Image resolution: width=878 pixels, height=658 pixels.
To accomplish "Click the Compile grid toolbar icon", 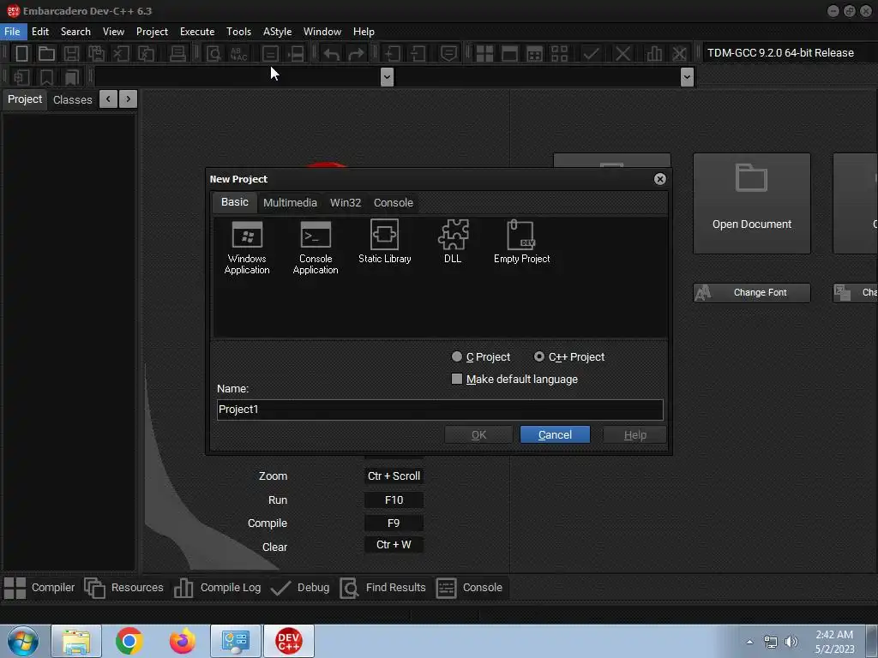I will point(484,53).
